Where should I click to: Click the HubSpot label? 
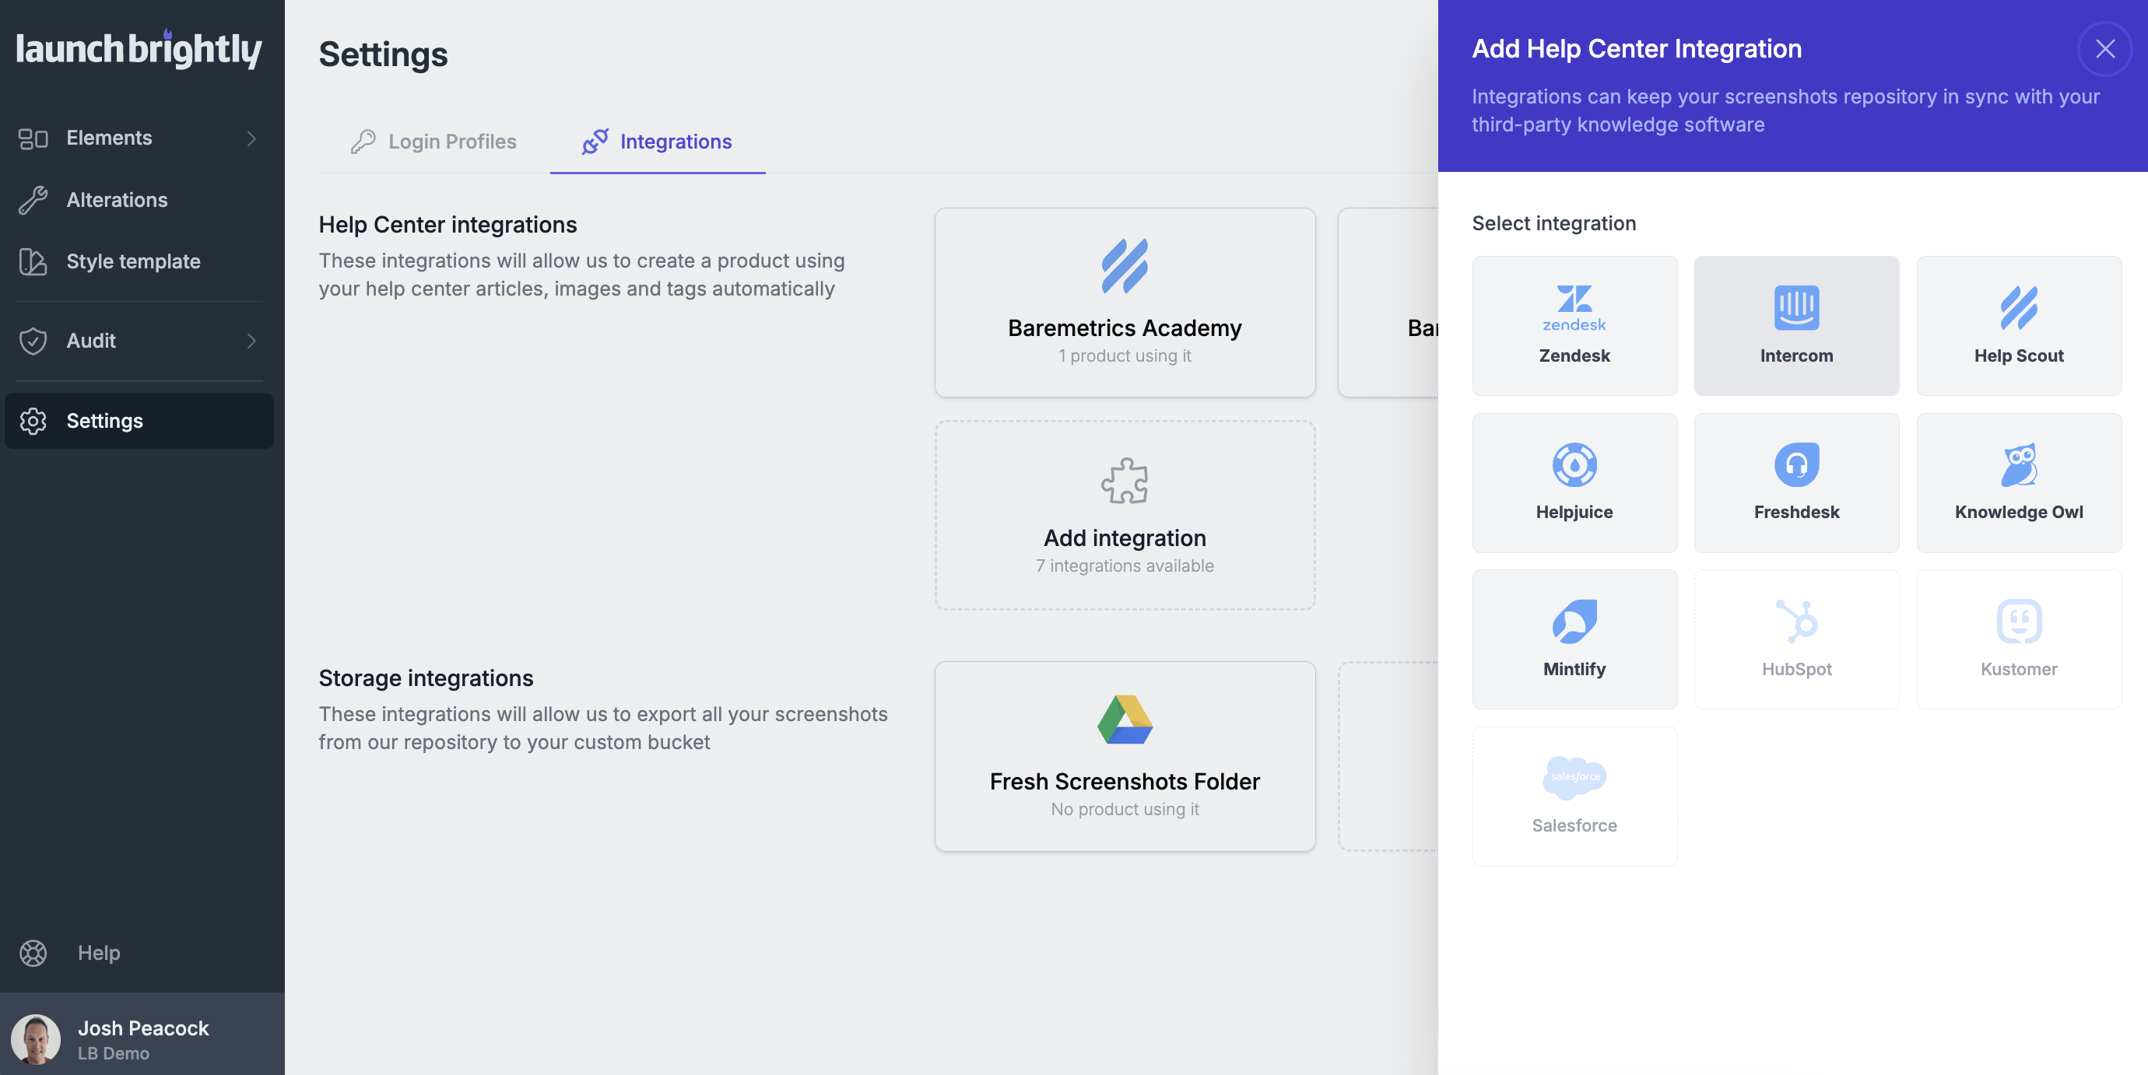coord(1797,669)
